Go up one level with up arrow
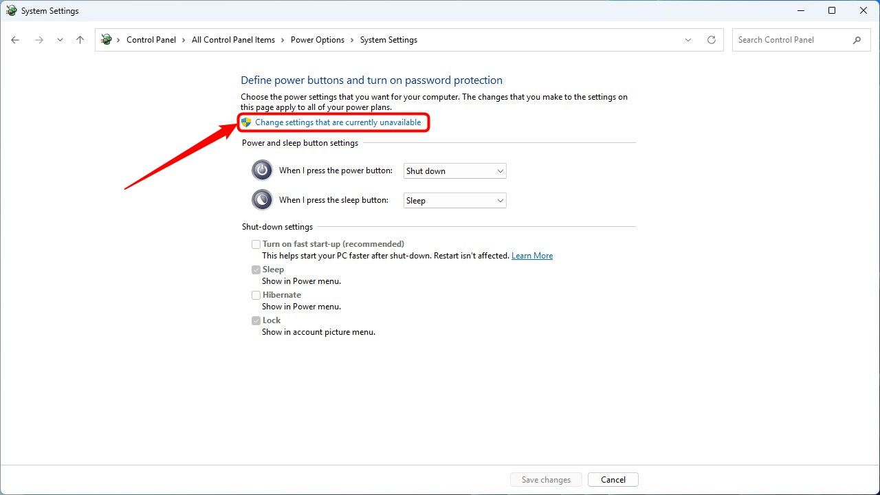This screenshot has width=880, height=495. 80,40
